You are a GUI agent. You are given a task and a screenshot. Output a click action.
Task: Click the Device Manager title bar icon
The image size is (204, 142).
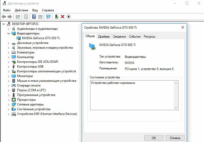(4, 3)
